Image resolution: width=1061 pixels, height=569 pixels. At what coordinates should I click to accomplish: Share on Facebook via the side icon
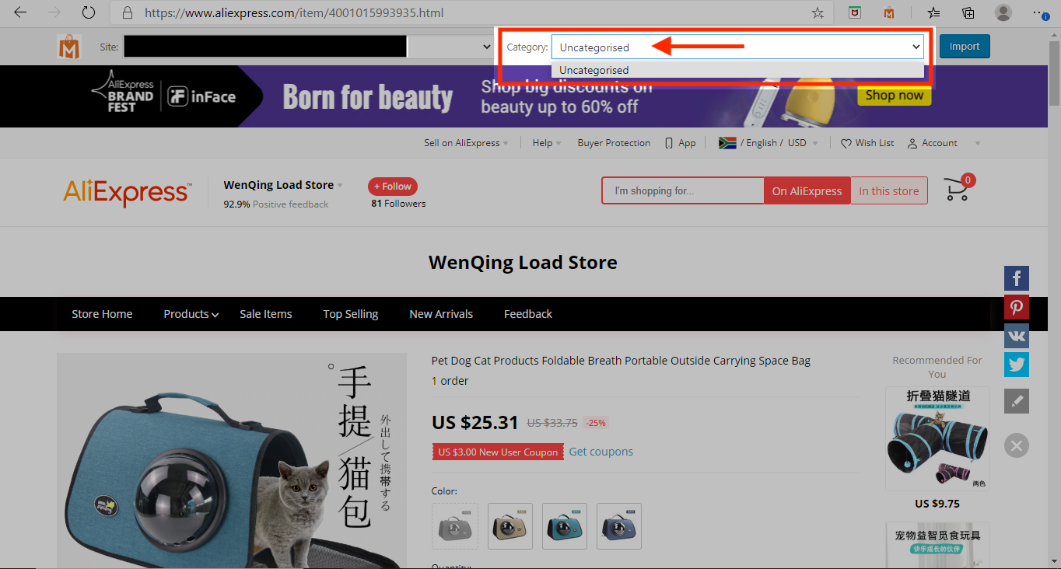[1016, 278]
